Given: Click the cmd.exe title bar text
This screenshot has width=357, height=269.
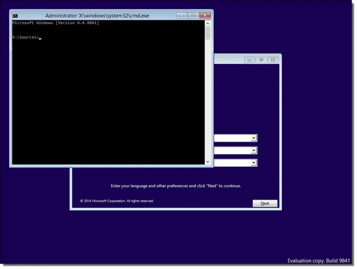Looking at the screenshot, I should tap(97, 16).
